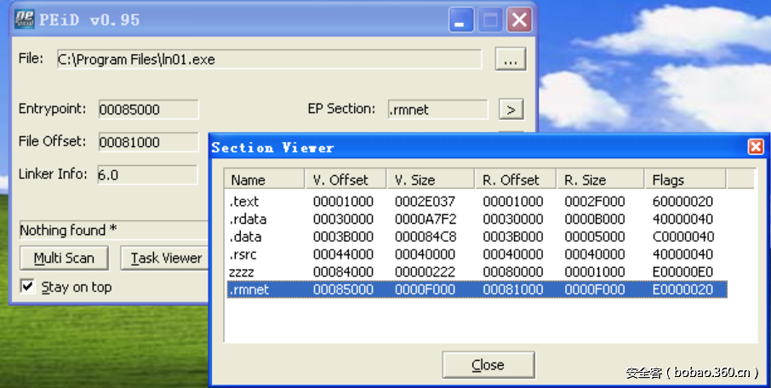This screenshot has width=771, height=388.
Task: Click the R. Offset value 00080000
Action: click(x=513, y=272)
